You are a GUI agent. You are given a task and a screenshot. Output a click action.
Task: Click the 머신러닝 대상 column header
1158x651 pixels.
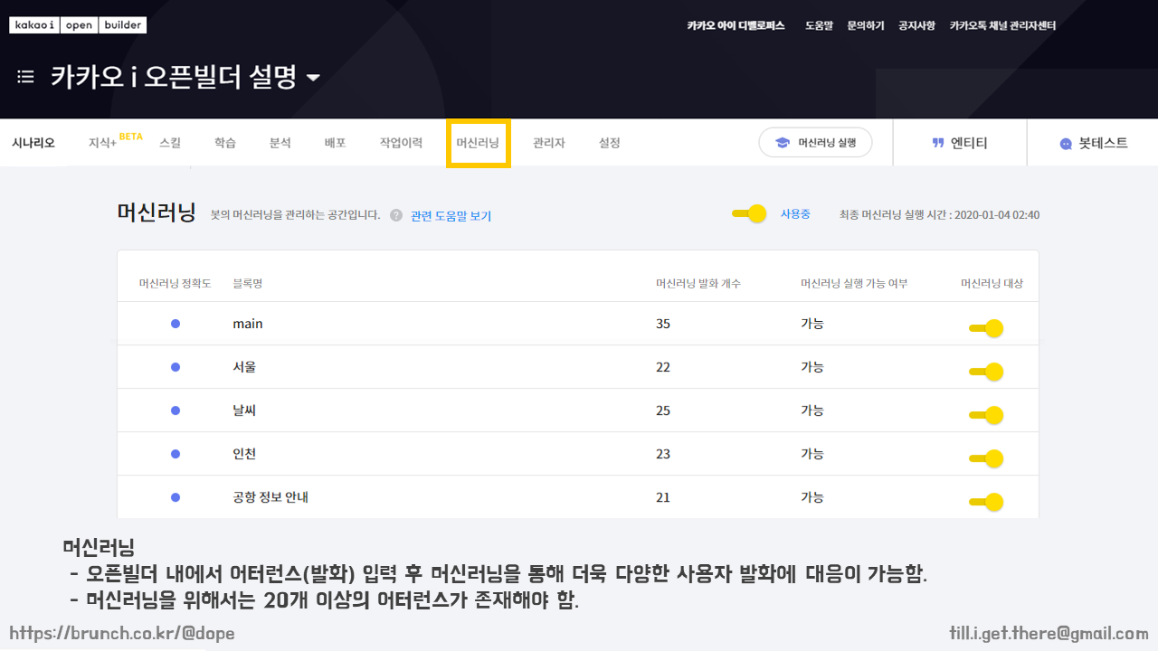tap(992, 283)
